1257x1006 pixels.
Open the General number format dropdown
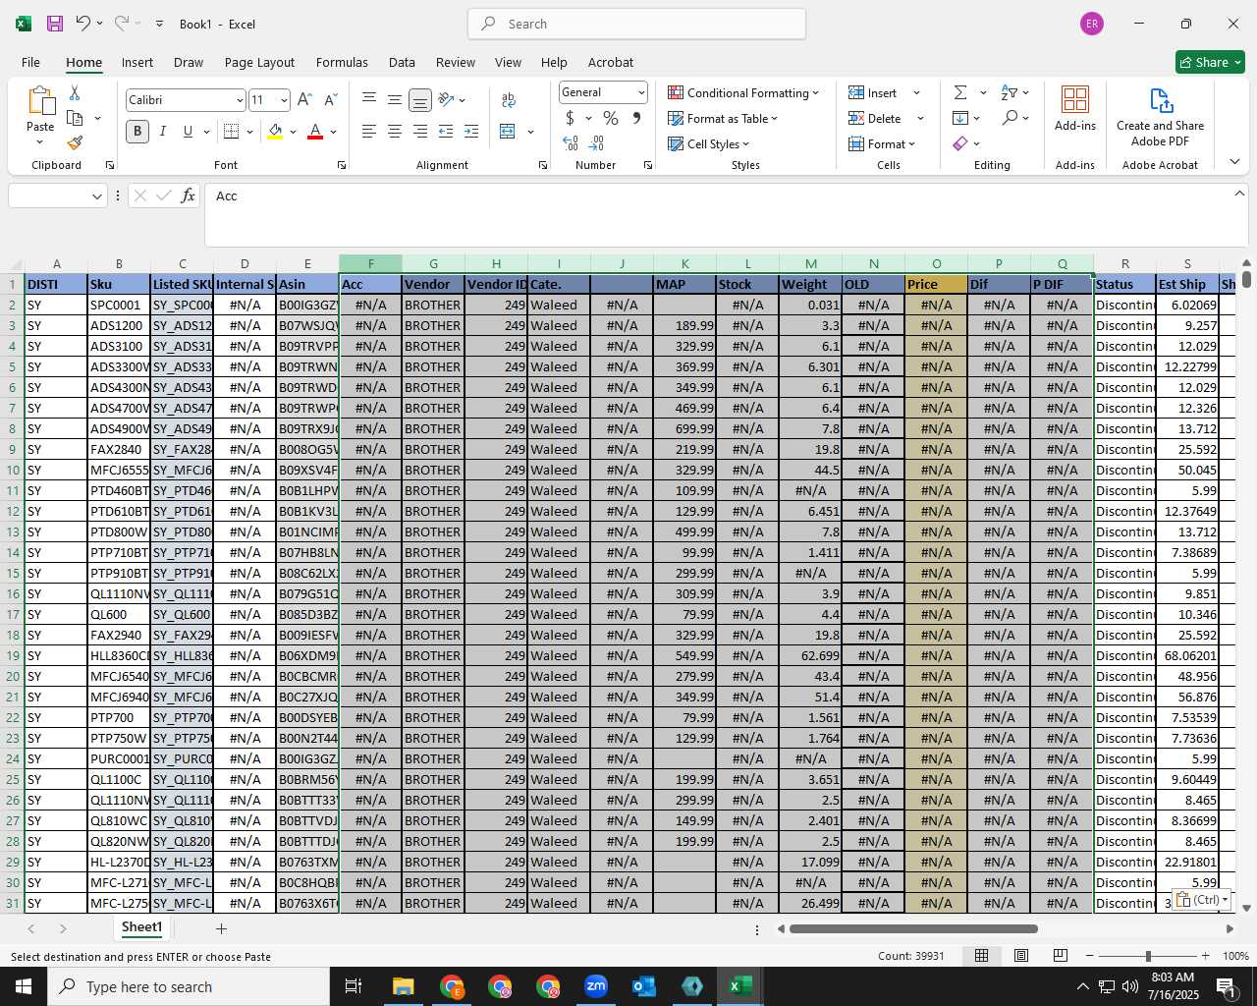641,92
